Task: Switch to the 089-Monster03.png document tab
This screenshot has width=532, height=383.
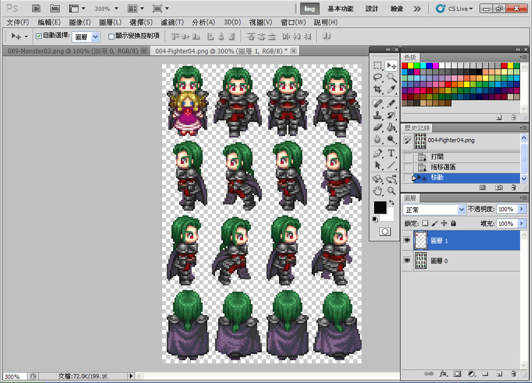Action: click(x=73, y=51)
